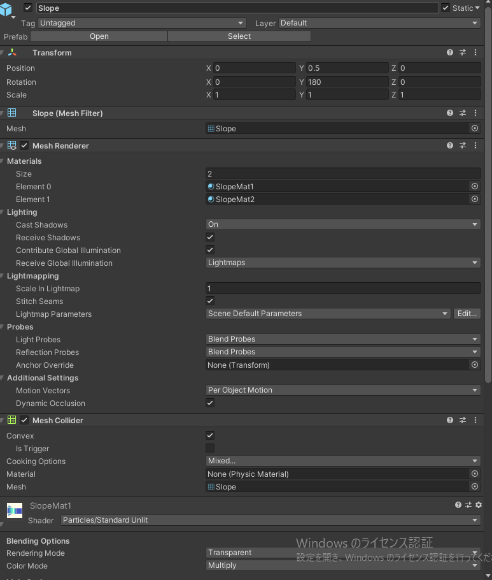This screenshot has height=580, width=492.
Task: Click the GameObject cube icon
Action: point(6,10)
